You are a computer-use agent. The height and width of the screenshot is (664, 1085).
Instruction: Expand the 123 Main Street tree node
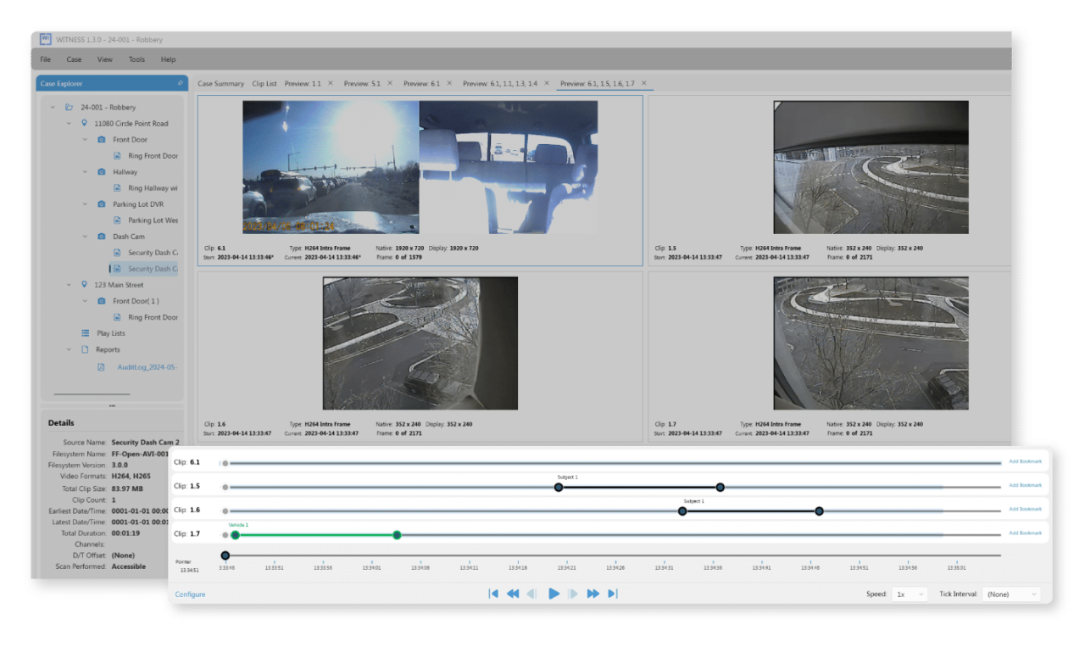point(68,284)
